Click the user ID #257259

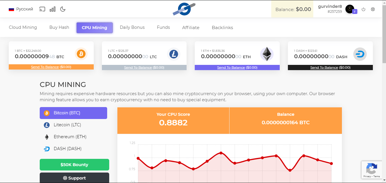click(x=335, y=12)
